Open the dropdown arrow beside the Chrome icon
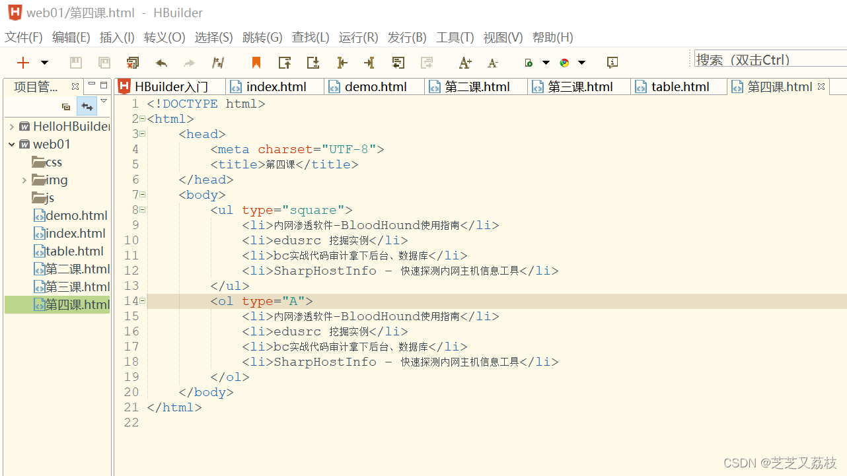The width and height of the screenshot is (847, 476). coord(581,63)
